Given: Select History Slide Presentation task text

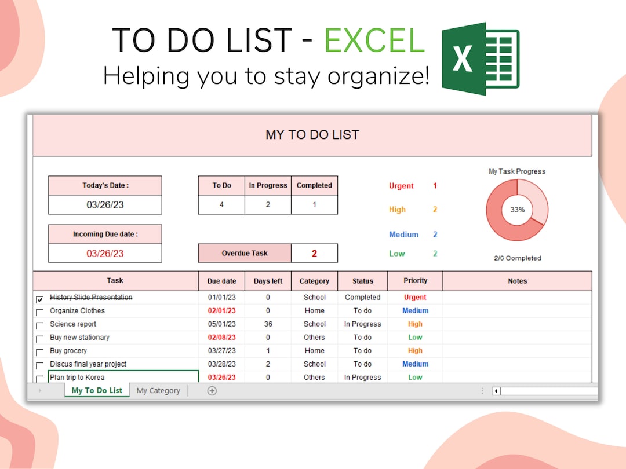Looking at the screenshot, I should point(91,298).
